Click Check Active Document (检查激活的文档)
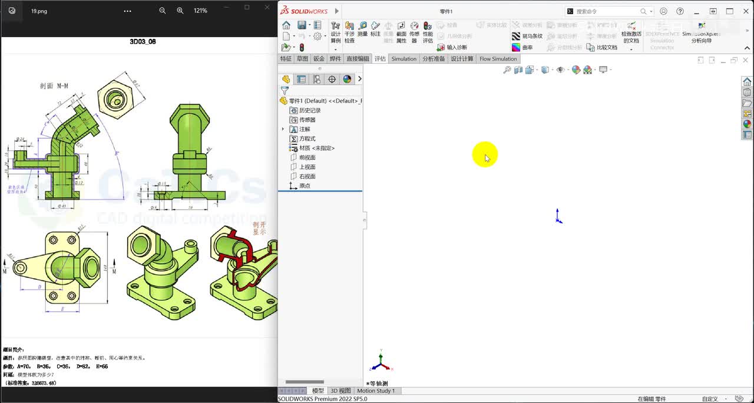 tap(631, 33)
